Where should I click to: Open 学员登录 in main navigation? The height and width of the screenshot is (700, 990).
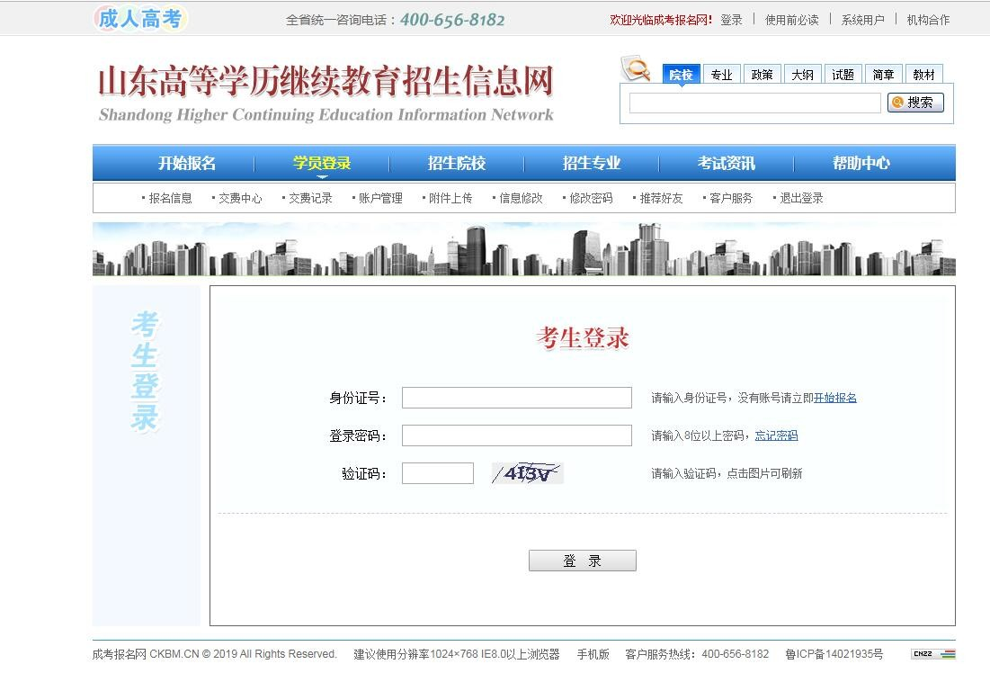tap(322, 163)
